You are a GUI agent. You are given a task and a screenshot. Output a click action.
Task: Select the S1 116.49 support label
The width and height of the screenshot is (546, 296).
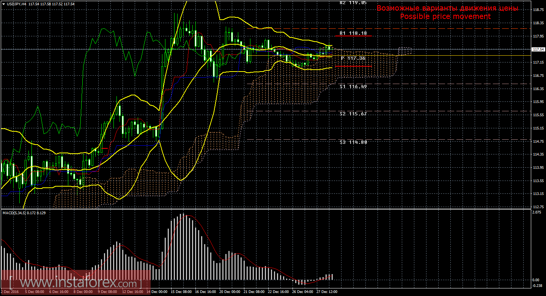tap(353, 87)
